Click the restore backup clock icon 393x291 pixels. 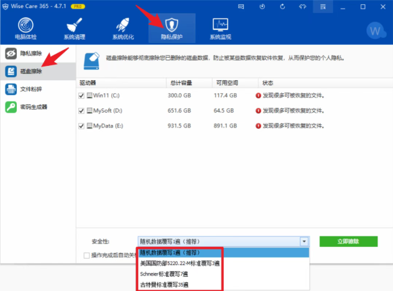(263, 6)
